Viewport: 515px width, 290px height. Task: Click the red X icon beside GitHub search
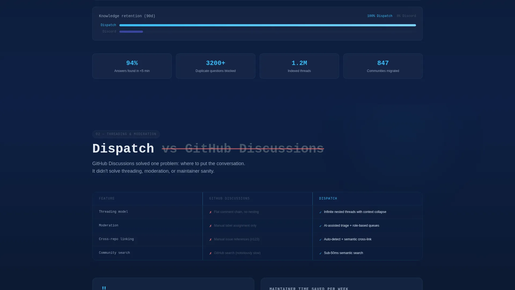(211, 253)
